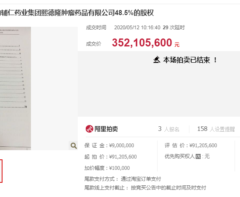The width and height of the screenshot is (240, 197).
Task: Click the 加价幅度 ¥100,000 increment entry
Action: click(x=107, y=168)
